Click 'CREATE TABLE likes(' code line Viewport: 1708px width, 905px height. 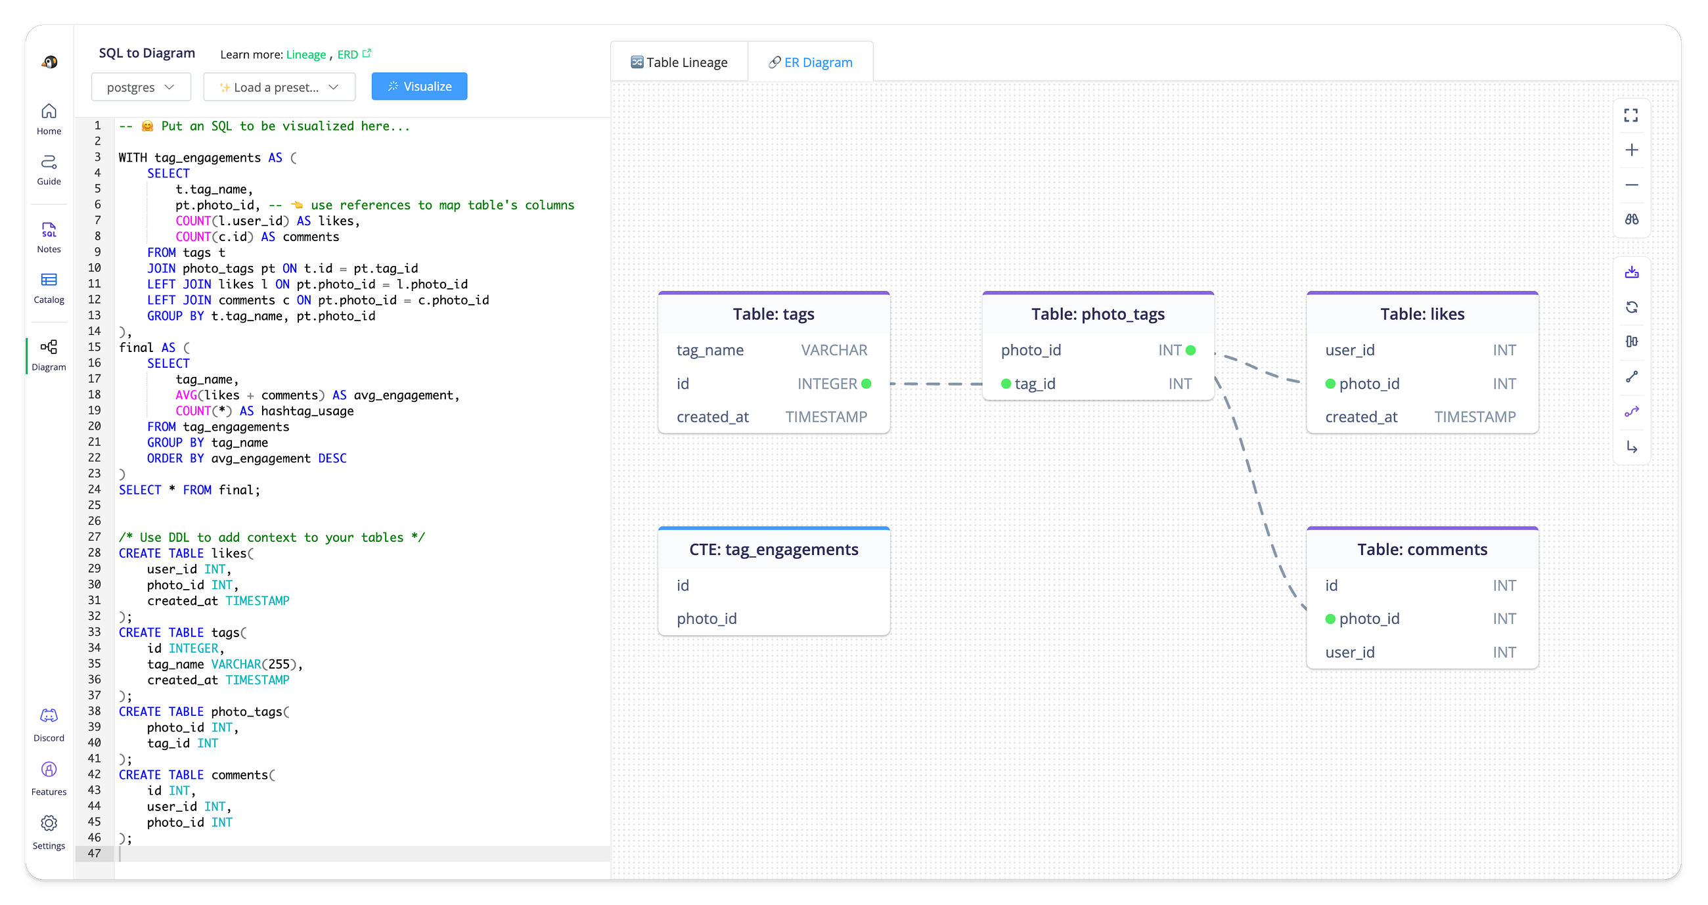[x=187, y=553]
